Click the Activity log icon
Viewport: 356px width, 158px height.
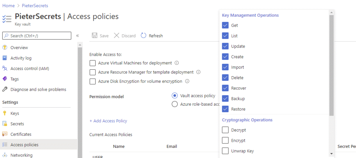click(x=5, y=58)
